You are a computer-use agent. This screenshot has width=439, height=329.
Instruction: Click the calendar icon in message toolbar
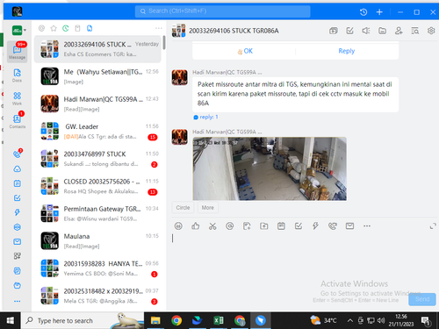[281, 226]
